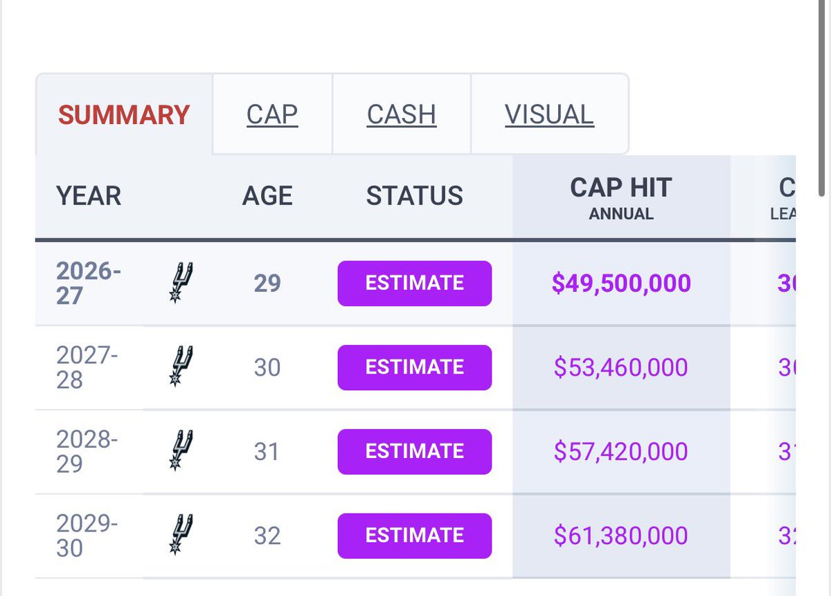Select the 2028-29 year cell
Image resolution: width=831 pixels, height=596 pixels.
pyautogui.click(x=87, y=451)
